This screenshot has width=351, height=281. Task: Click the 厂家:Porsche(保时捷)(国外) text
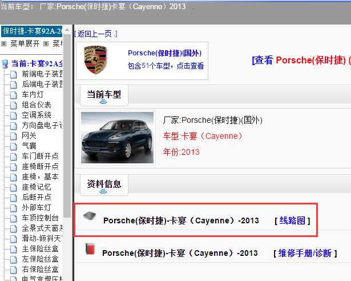[x=213, y=121]
